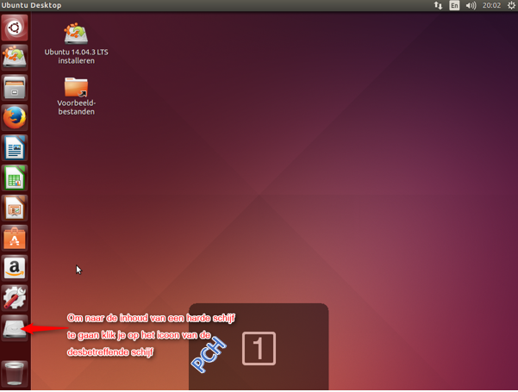Click the Voorbeeld-bestanden label text
This screenshot has height=392, width=518.
point(77,108)
